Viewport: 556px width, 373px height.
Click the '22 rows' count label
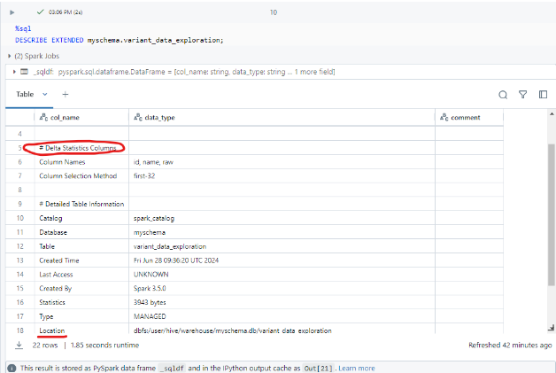45,345
